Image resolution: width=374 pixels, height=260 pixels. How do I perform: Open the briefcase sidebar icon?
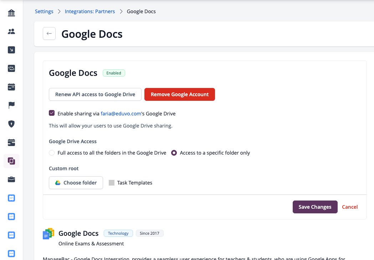(11, 180)
